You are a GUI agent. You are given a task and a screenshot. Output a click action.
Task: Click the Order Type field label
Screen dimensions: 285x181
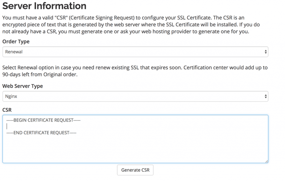pyautogui.click(x=16, y=42)
